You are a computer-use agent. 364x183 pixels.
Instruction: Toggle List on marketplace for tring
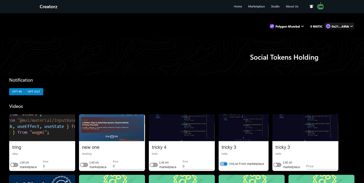coord(14,165)
